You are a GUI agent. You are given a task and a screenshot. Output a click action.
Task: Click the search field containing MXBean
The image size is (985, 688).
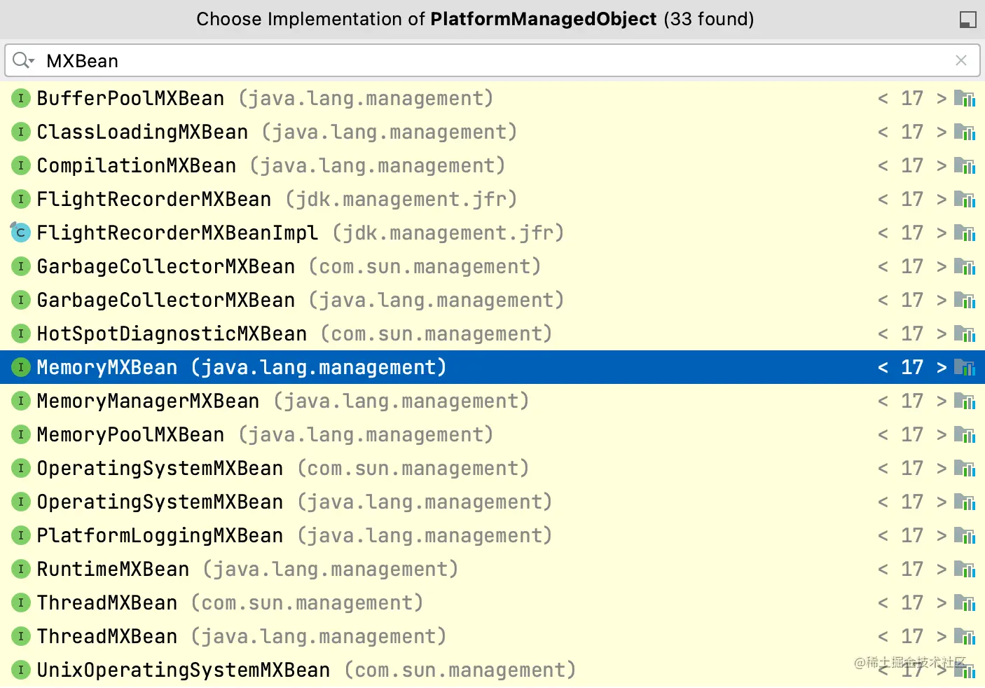pyautogui.click(x=492, y=60)
